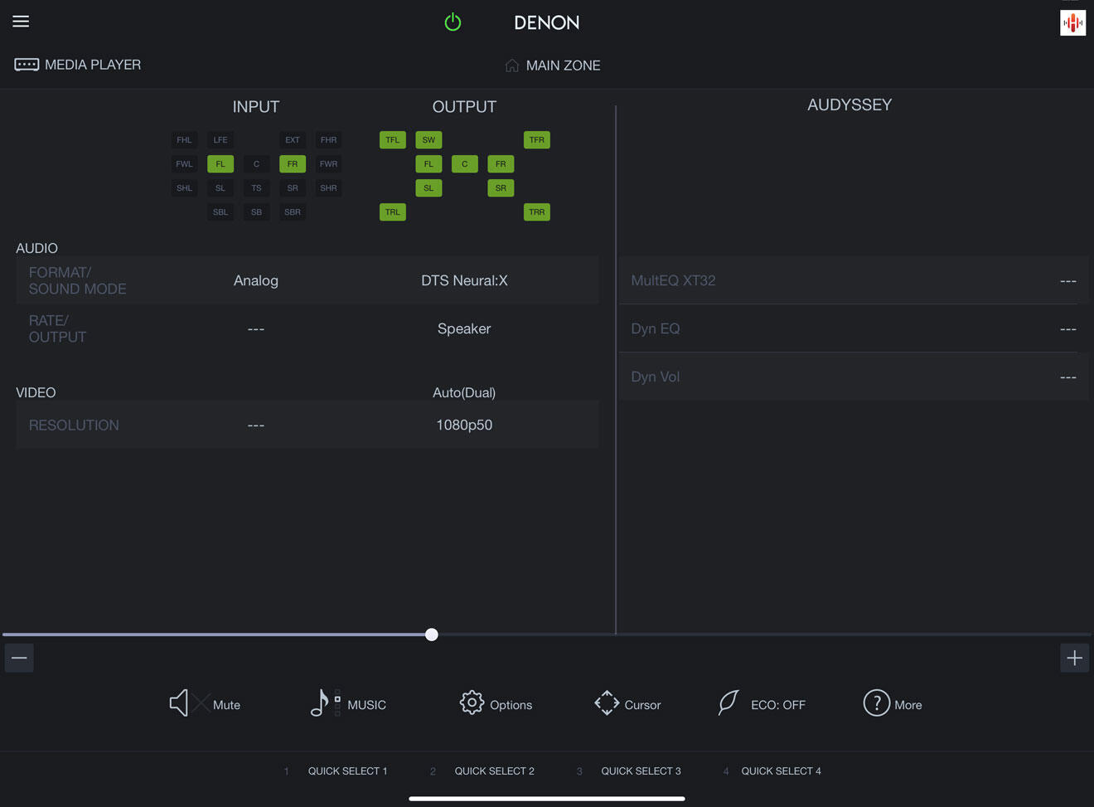1094x807 pixels.
Task: Open the Cursor control icon
Action: click(607, 702)
